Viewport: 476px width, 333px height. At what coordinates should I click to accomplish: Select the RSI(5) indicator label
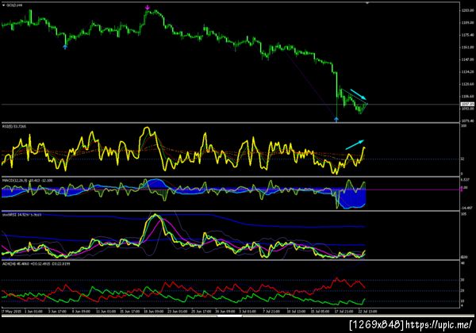click(14, 127)
